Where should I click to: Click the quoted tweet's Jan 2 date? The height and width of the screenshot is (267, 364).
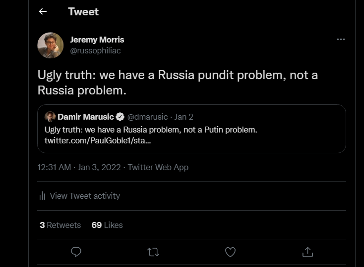(x=183, y=117)
